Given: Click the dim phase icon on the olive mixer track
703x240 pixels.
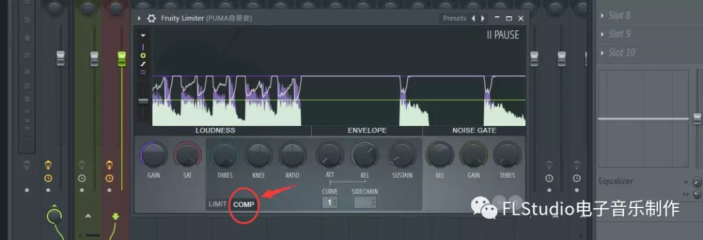Looking at the screenshot, I should tap(81, 165).
